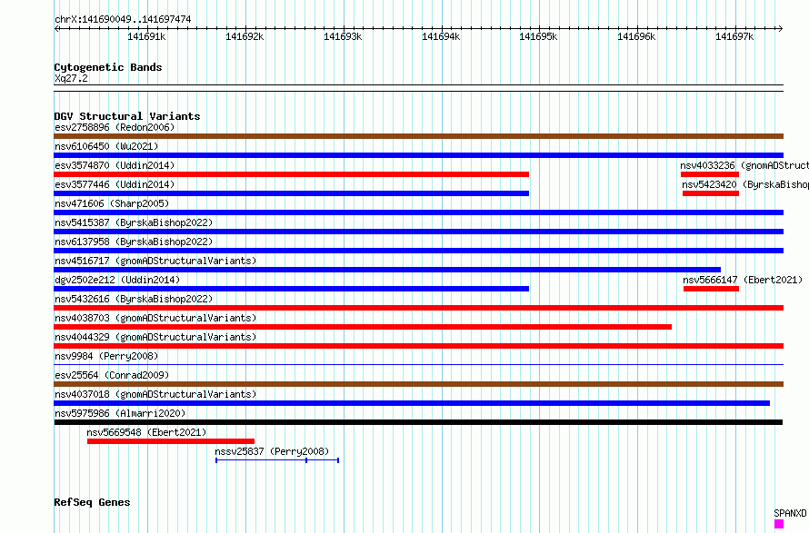Open nsv4038703 (gnomADStructuralVariants) label
This screenshot has width=809, height=533.
pyautogui.click(x=155, y=318)
